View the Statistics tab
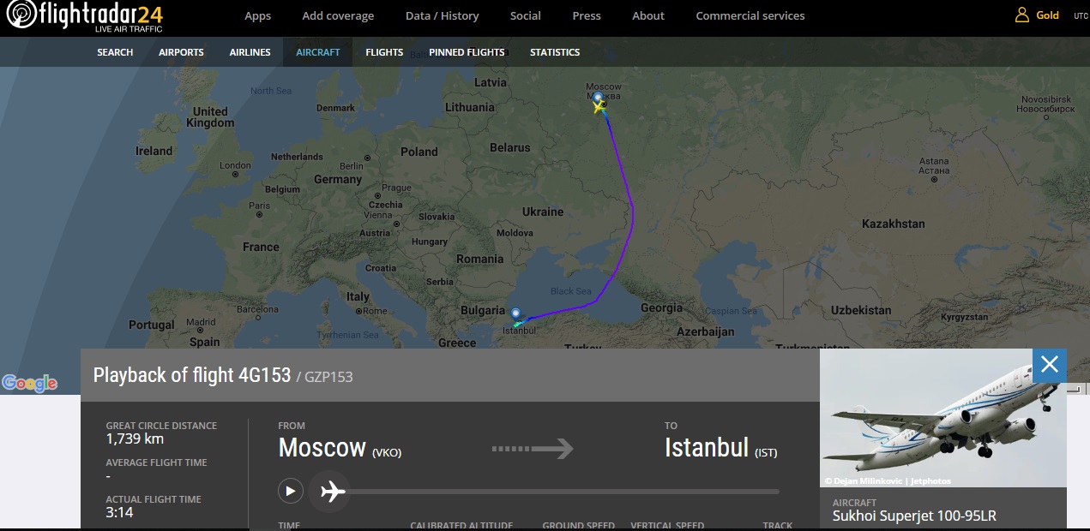1090x531 pixels. pos(555,52)
